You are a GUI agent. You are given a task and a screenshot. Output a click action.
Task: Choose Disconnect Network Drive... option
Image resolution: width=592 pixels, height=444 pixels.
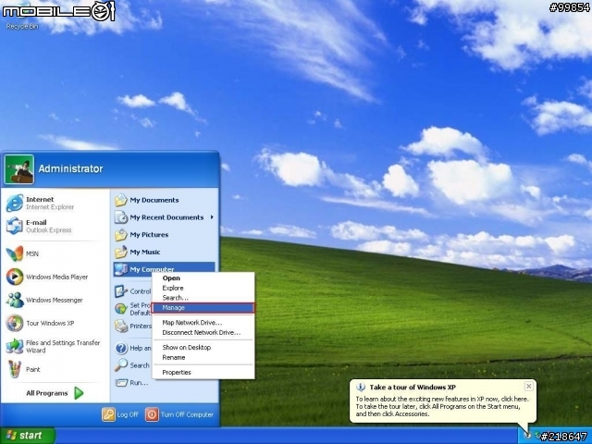click(x=202, y=332)
